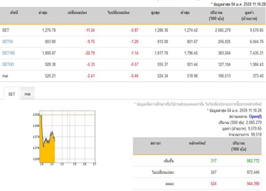
Task: Click mai change value -2.41
Action: (91, 76)
